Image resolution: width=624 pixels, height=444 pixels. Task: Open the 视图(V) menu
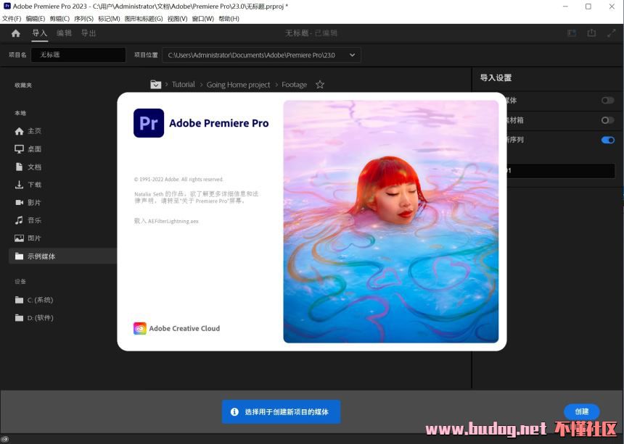tap(178, 19)
